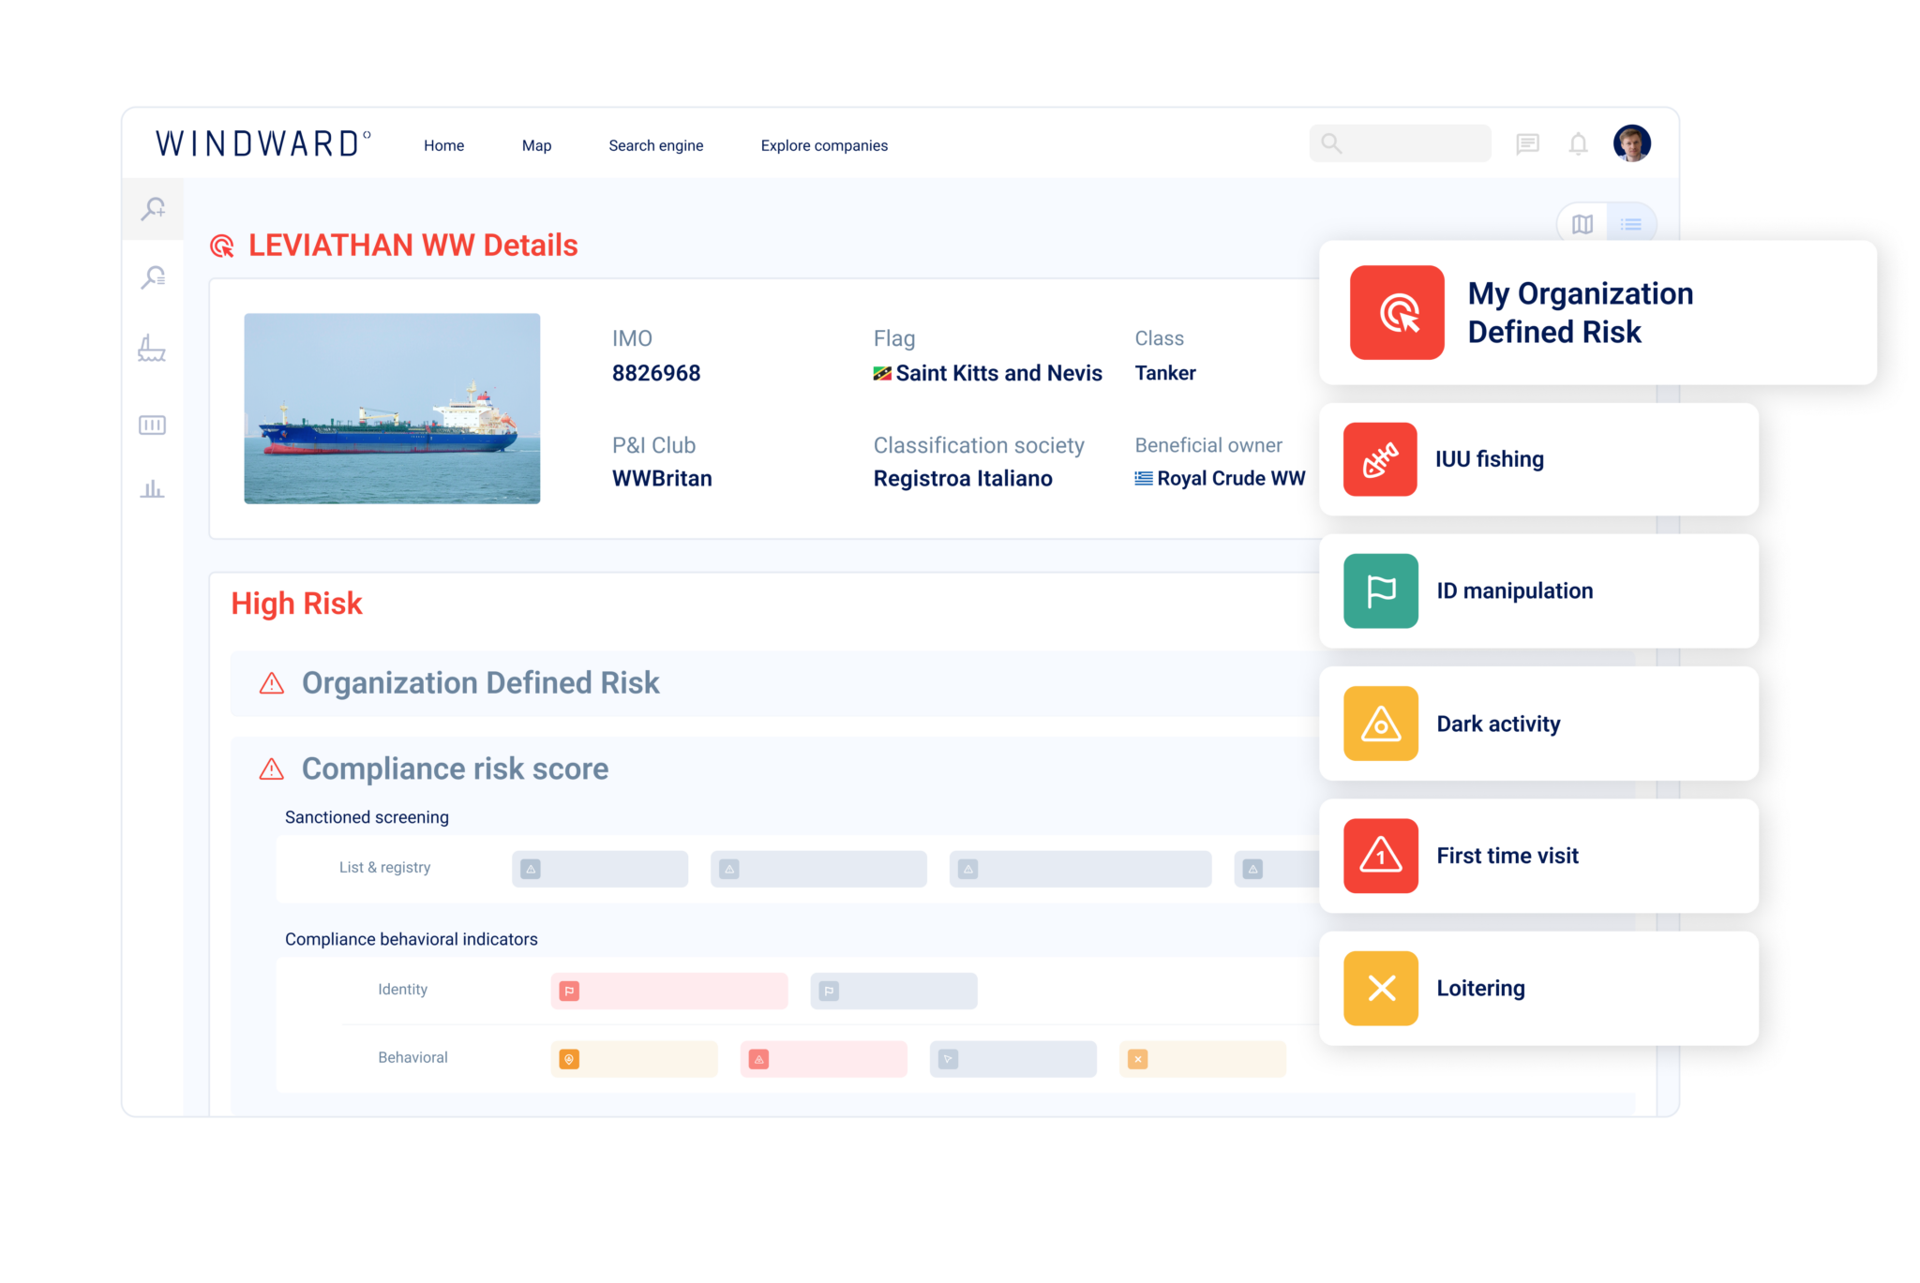Open the Map menu item
The width and height of the screenshot is (1920, 1283).
(536, 145)
